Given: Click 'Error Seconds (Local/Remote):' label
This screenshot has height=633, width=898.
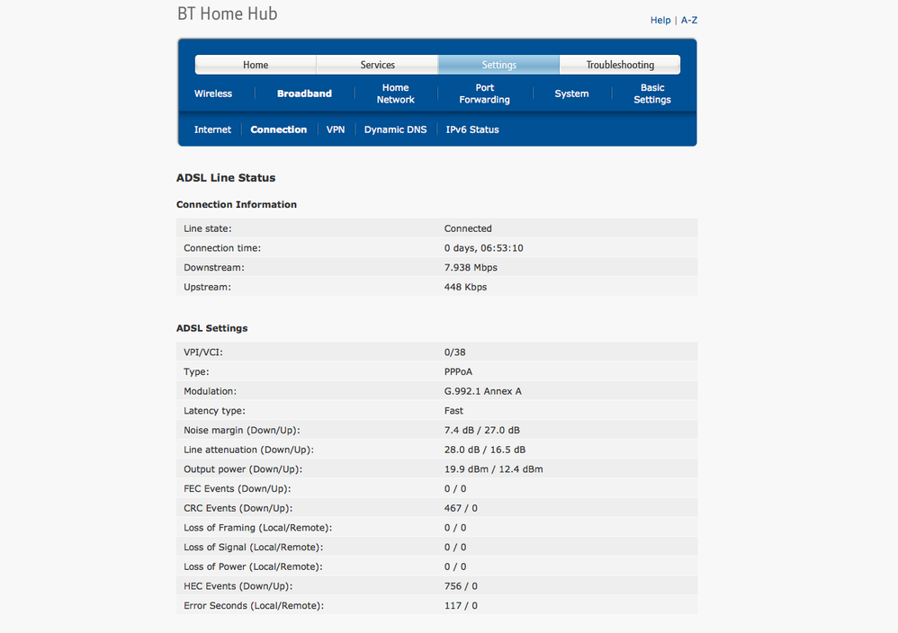Looking at the screenshot, I should tap(254, 605).
